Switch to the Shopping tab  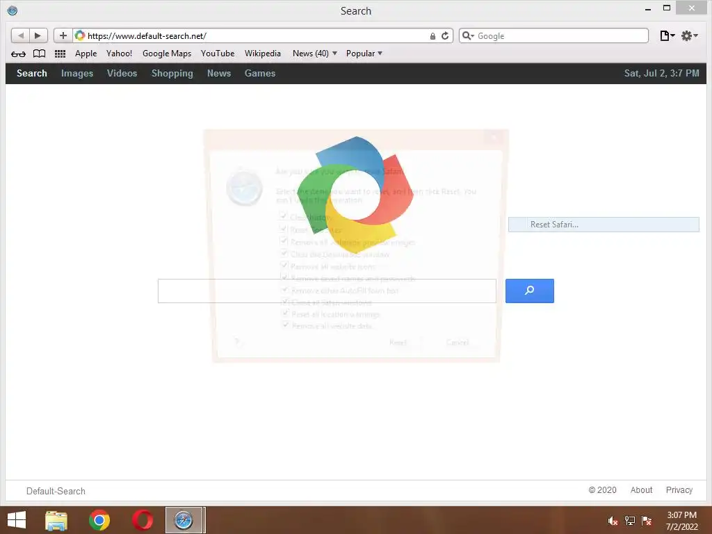[172, 73]
